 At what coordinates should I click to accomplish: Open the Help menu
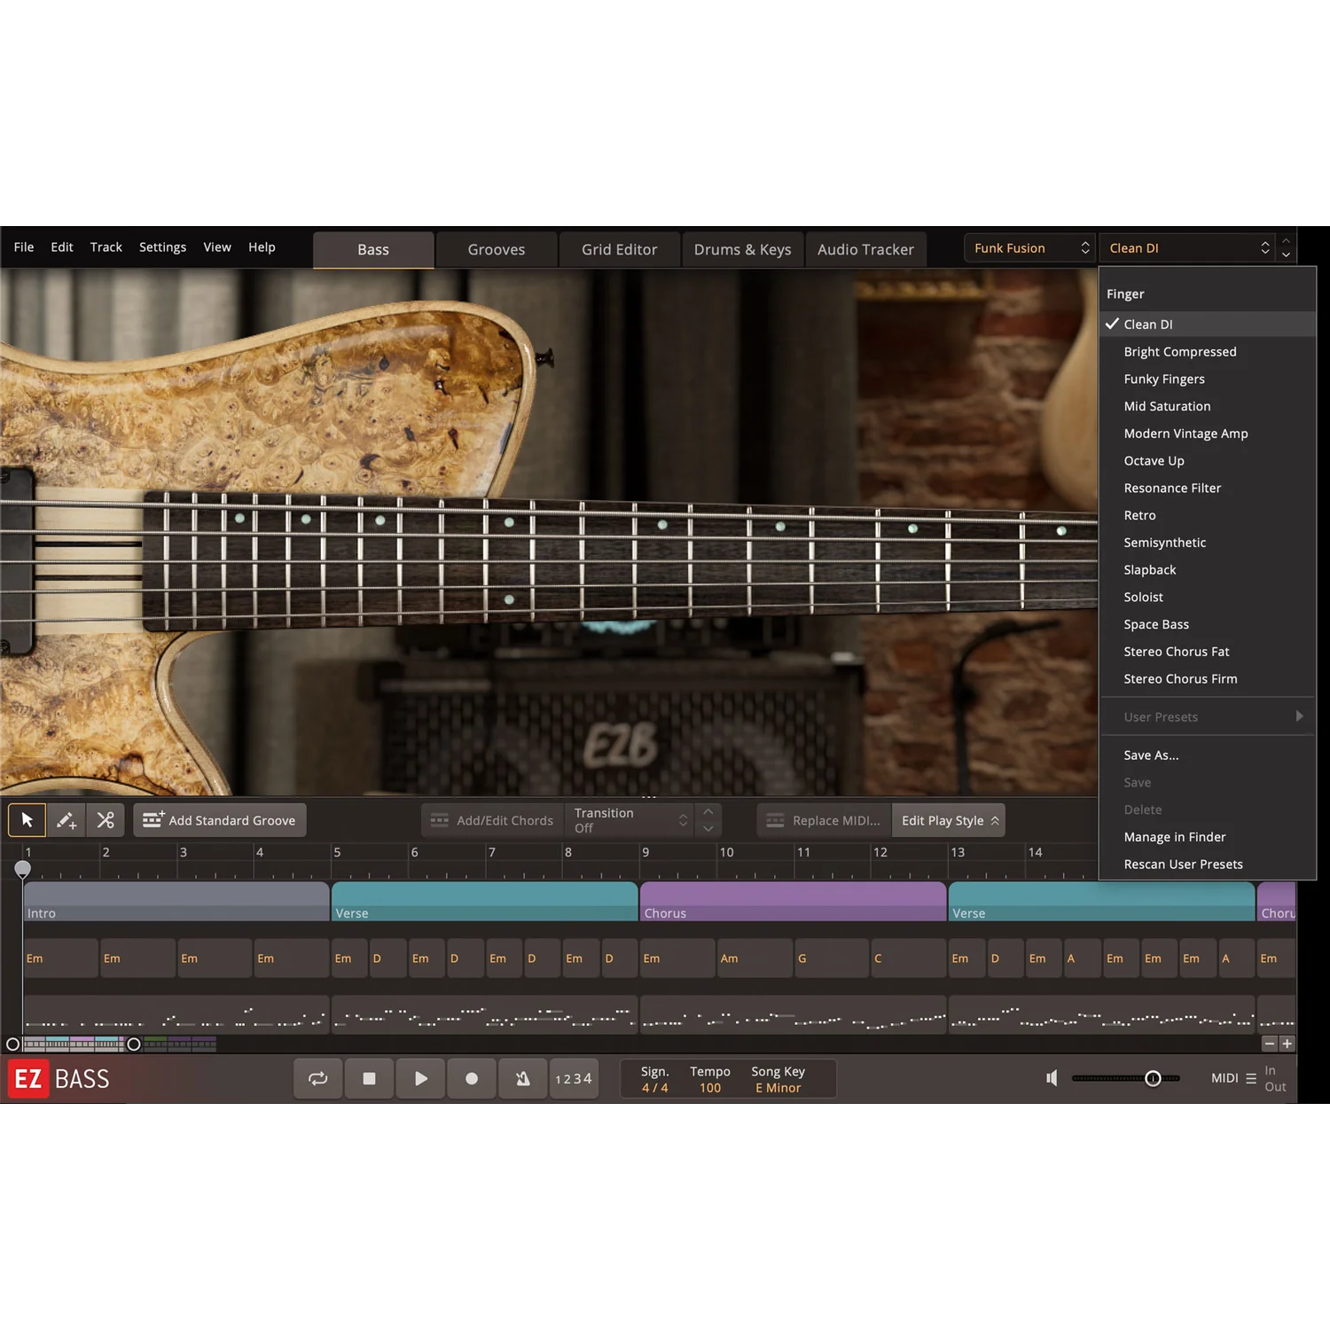(262, 247)
